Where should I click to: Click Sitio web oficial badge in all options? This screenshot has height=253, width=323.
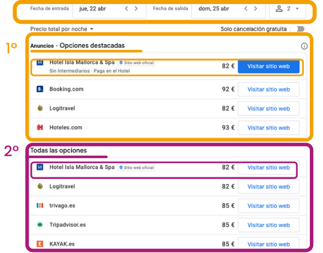[x=136, y=167]
